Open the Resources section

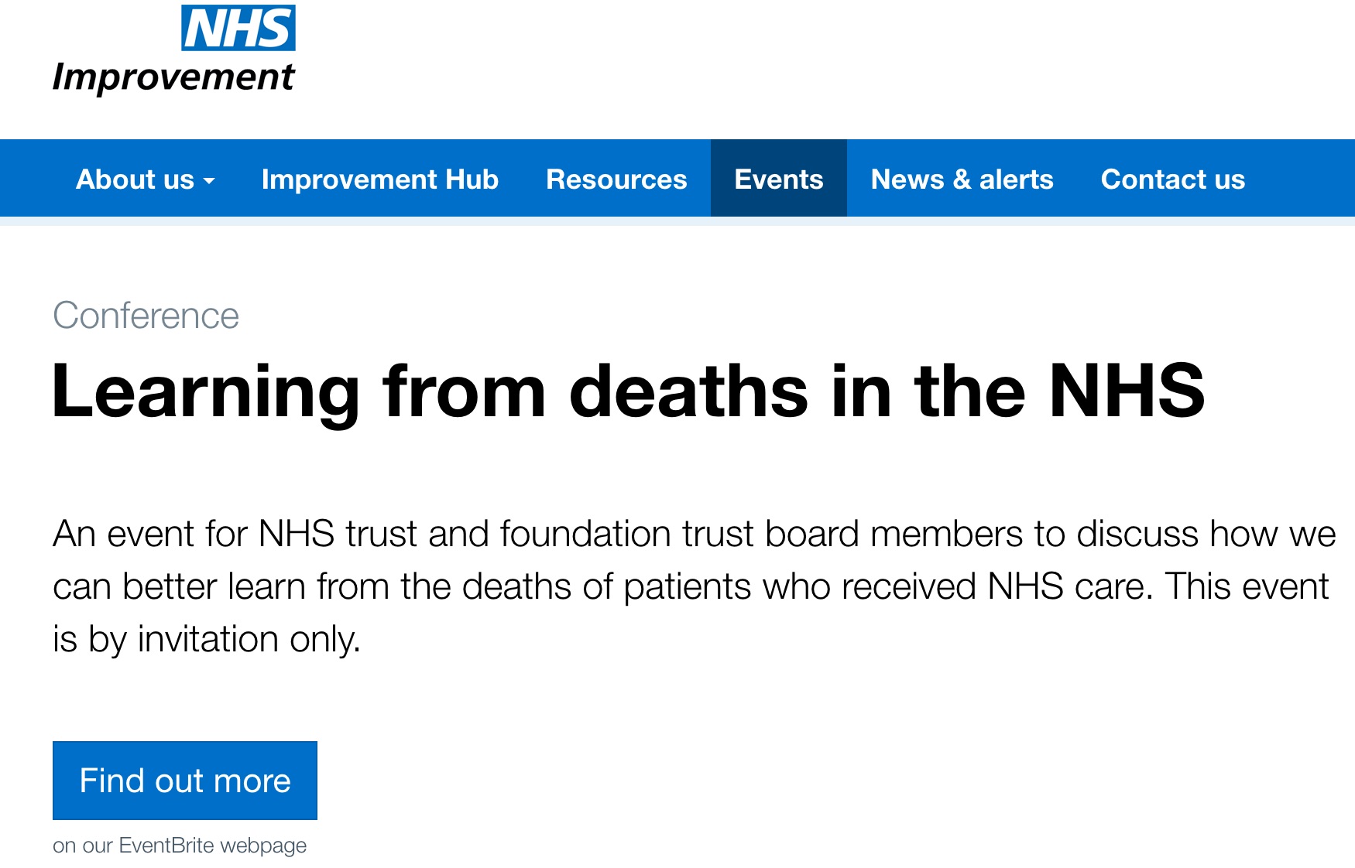point(616,179)
